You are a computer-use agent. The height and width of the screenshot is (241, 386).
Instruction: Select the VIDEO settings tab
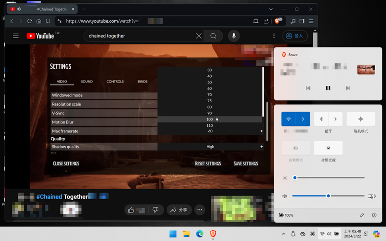pos(62,81)
